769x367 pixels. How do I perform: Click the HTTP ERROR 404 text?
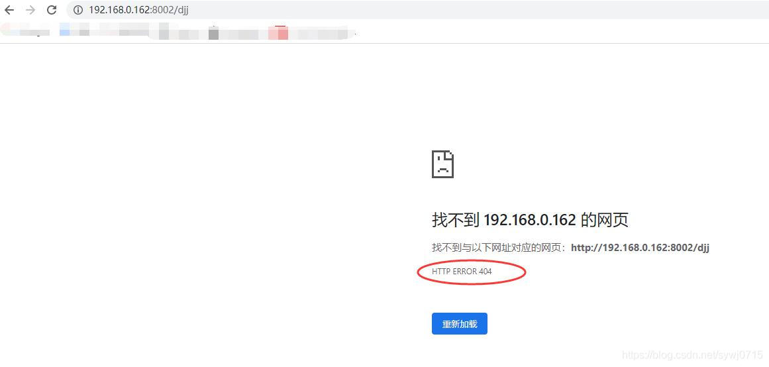pyautogui.click(x=462, y=272)
